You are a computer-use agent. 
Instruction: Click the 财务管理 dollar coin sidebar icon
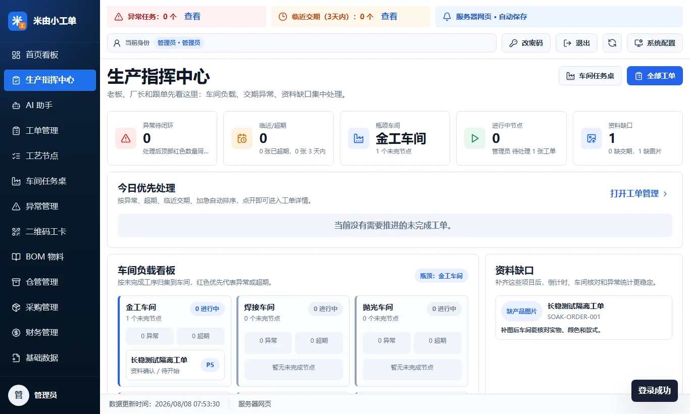point(16,333)
